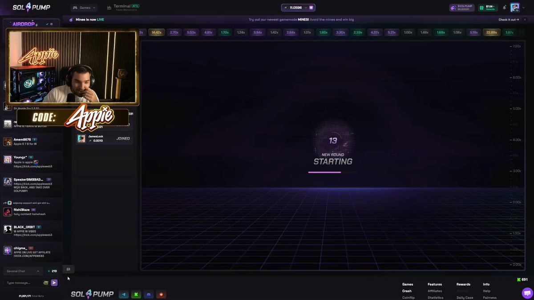Send the chat message with arrow button
Viewport: 534px width, 300px height.
[x=54, y=283]
